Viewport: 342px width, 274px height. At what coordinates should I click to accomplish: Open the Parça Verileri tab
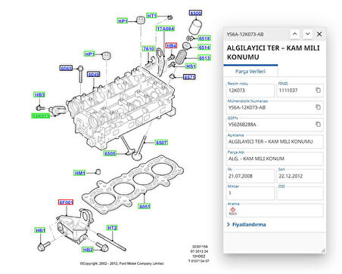(x=250, y=71)
